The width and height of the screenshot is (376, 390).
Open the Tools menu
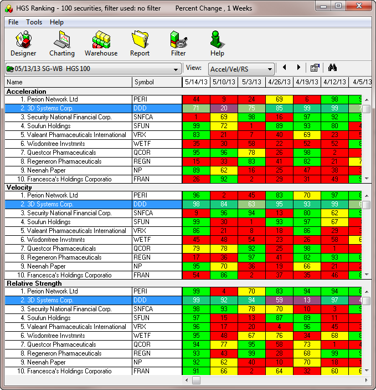tap(34, 22)
